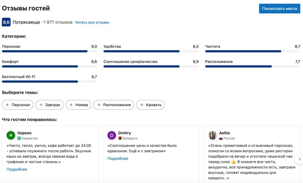Toggle the Персонал topic filter
Viewport: 303px width, 183px height.
[x=18, y=105]
